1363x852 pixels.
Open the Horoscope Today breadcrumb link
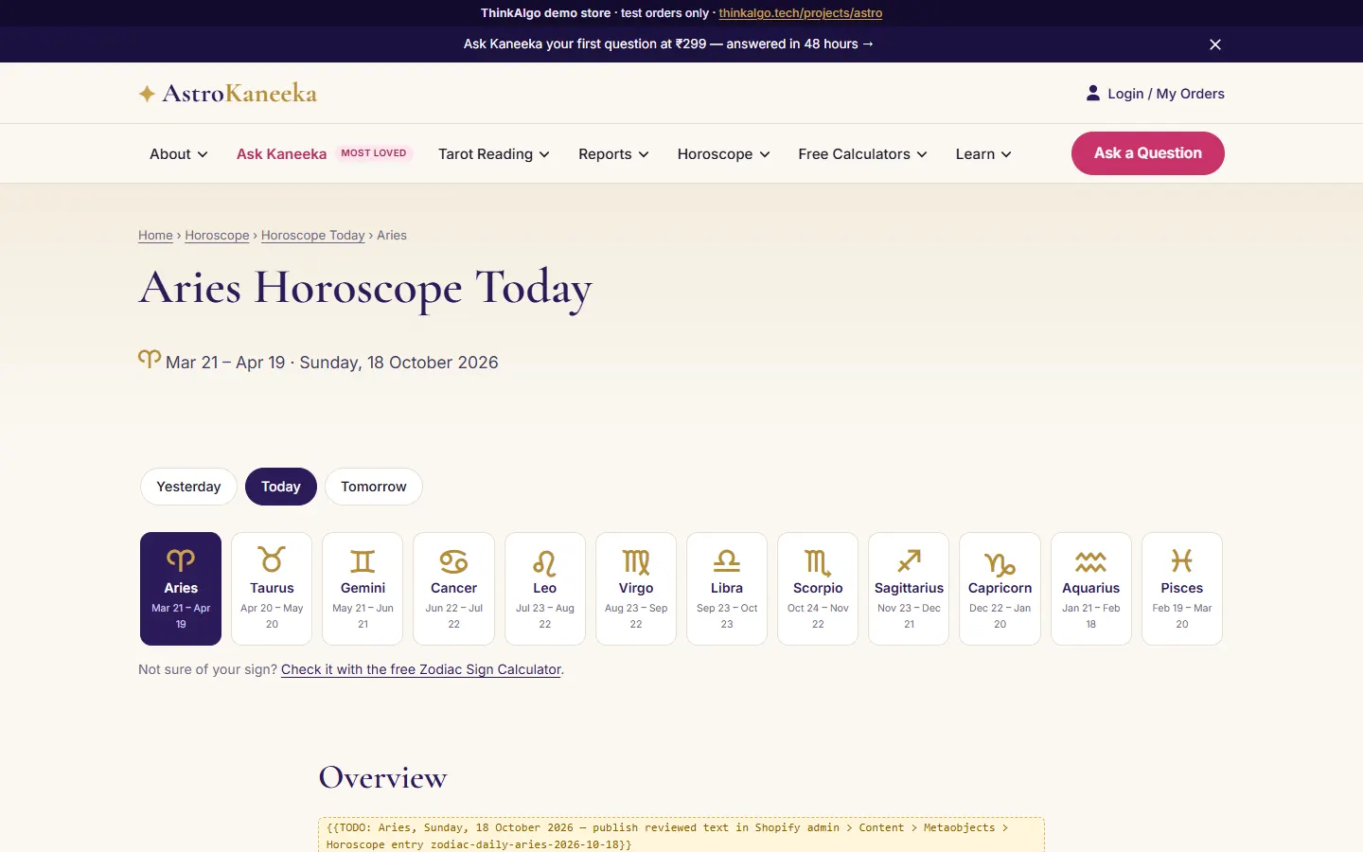(312, 236)
